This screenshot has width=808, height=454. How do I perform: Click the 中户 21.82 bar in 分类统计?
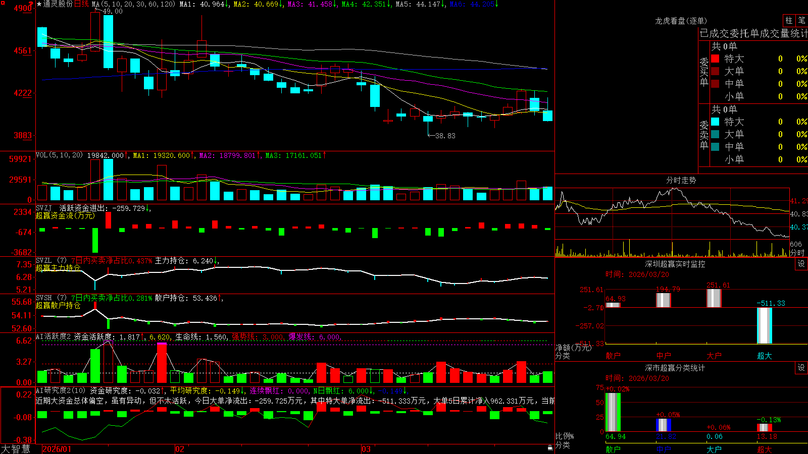664,425
